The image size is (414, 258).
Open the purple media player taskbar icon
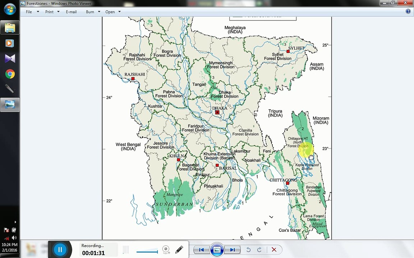10,58
